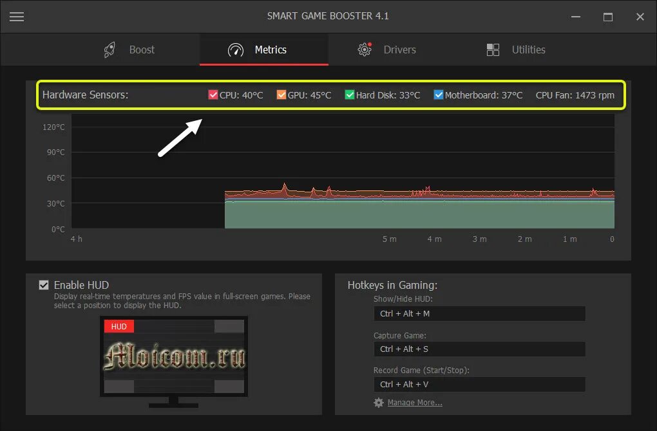The width and height of the screenshot is (657, 431).
Task: Click the Record Game hotkey field
Action: pos(479,385)
